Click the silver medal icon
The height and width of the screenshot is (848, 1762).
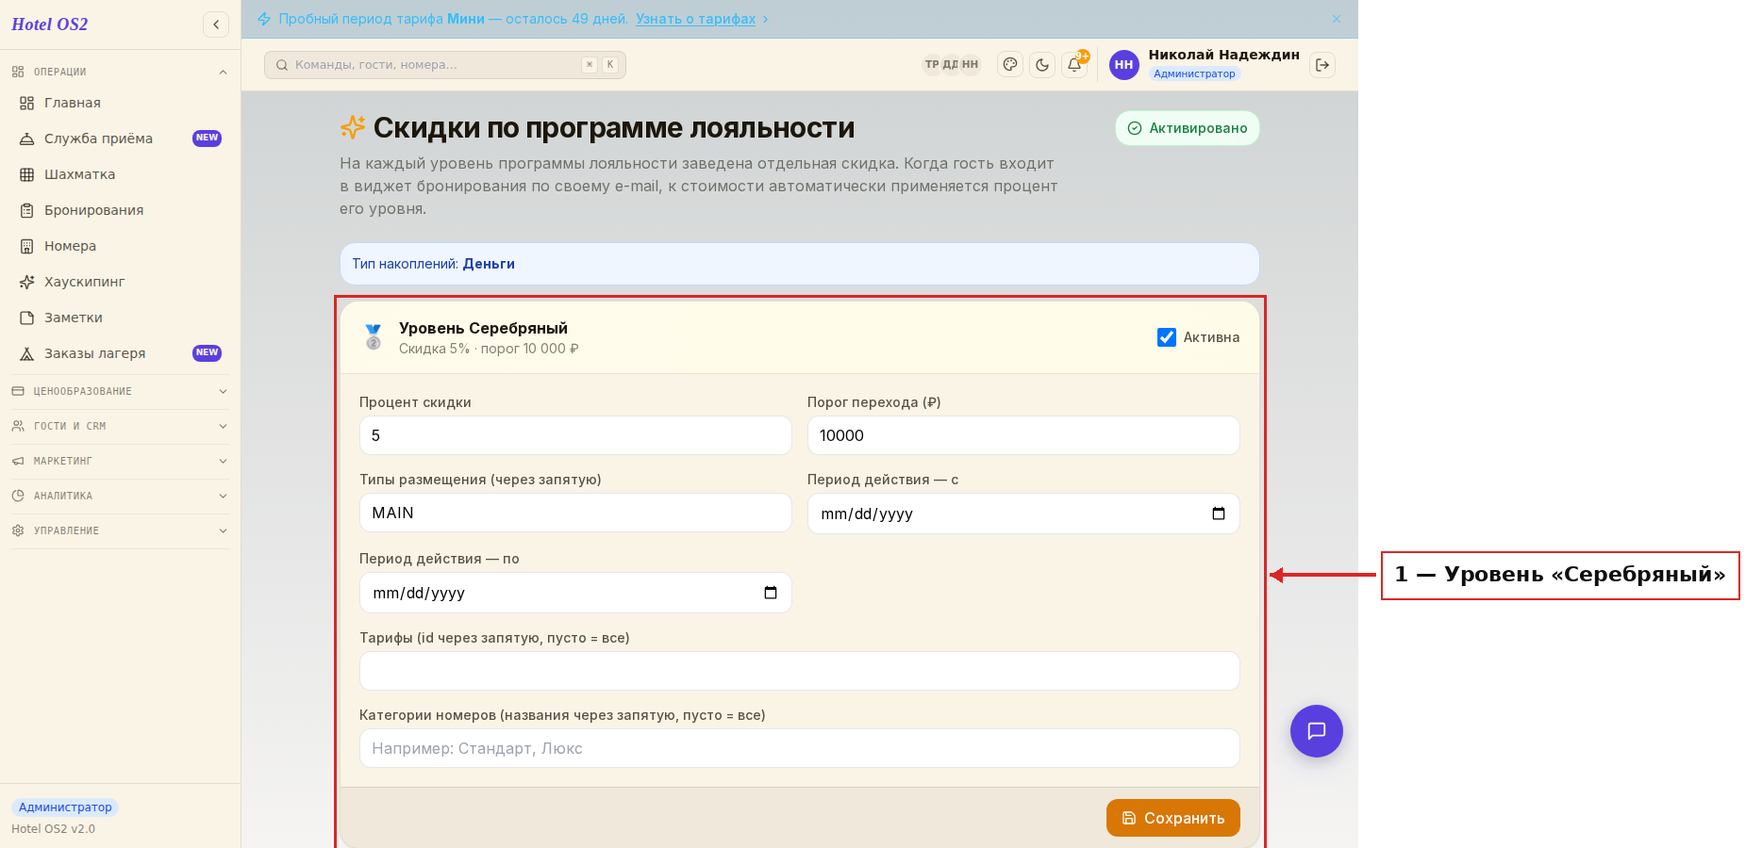point(374,337)
